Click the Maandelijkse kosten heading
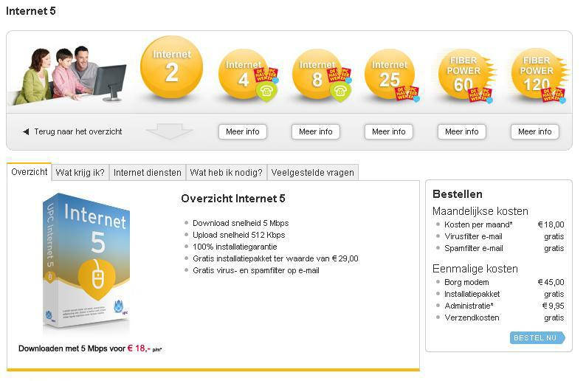The height and width of the screenshot is (381, 586). pyautogui.click(x=480, y=211)
